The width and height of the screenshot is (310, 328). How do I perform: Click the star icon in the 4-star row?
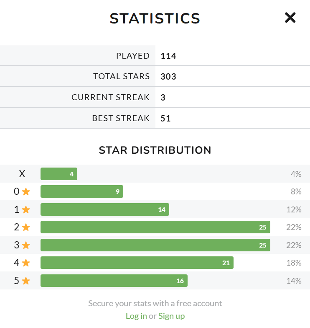tap(26, 263)
